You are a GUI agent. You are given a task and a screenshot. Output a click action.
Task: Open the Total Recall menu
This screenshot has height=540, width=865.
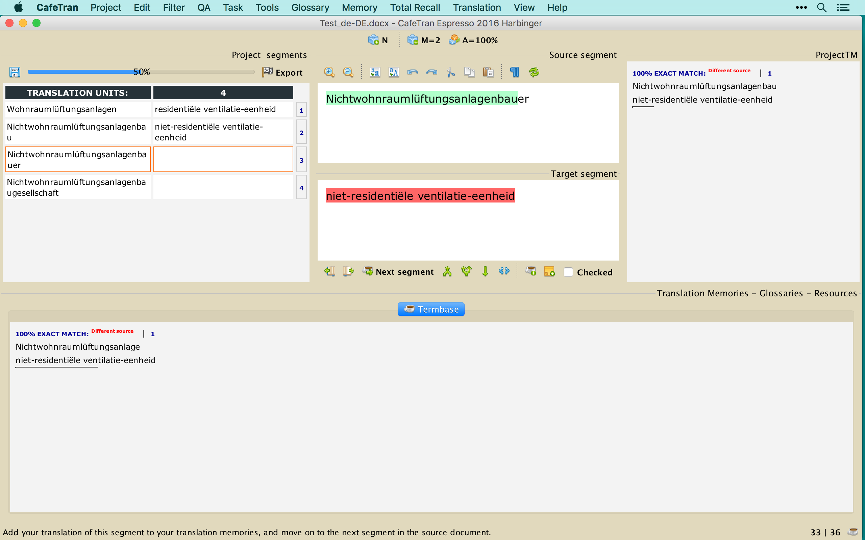(x=415, y=7)
